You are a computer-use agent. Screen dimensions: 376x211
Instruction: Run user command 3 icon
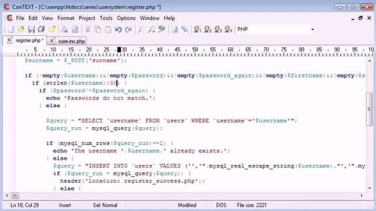point(218,29)
